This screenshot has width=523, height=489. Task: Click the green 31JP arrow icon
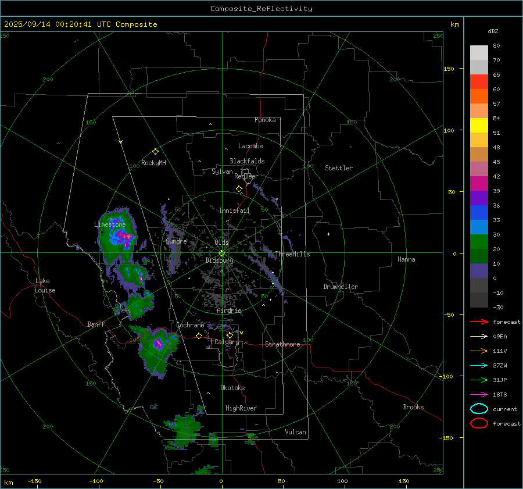pyautogui.click(x=479, y=380)
